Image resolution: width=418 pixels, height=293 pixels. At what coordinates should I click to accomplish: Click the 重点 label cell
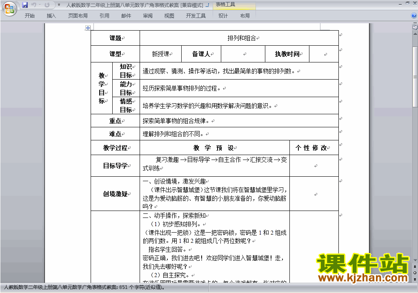[115, 121]
